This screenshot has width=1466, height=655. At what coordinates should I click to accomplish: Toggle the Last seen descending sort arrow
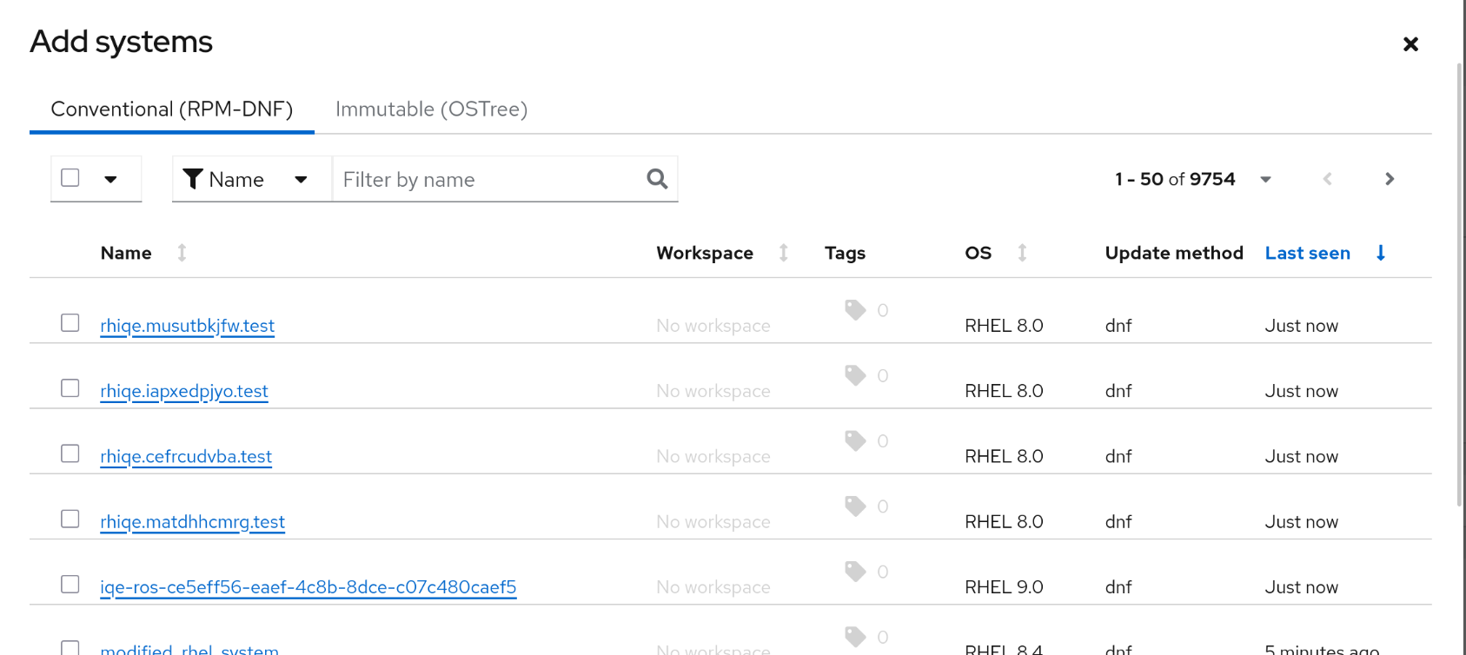1380,253
